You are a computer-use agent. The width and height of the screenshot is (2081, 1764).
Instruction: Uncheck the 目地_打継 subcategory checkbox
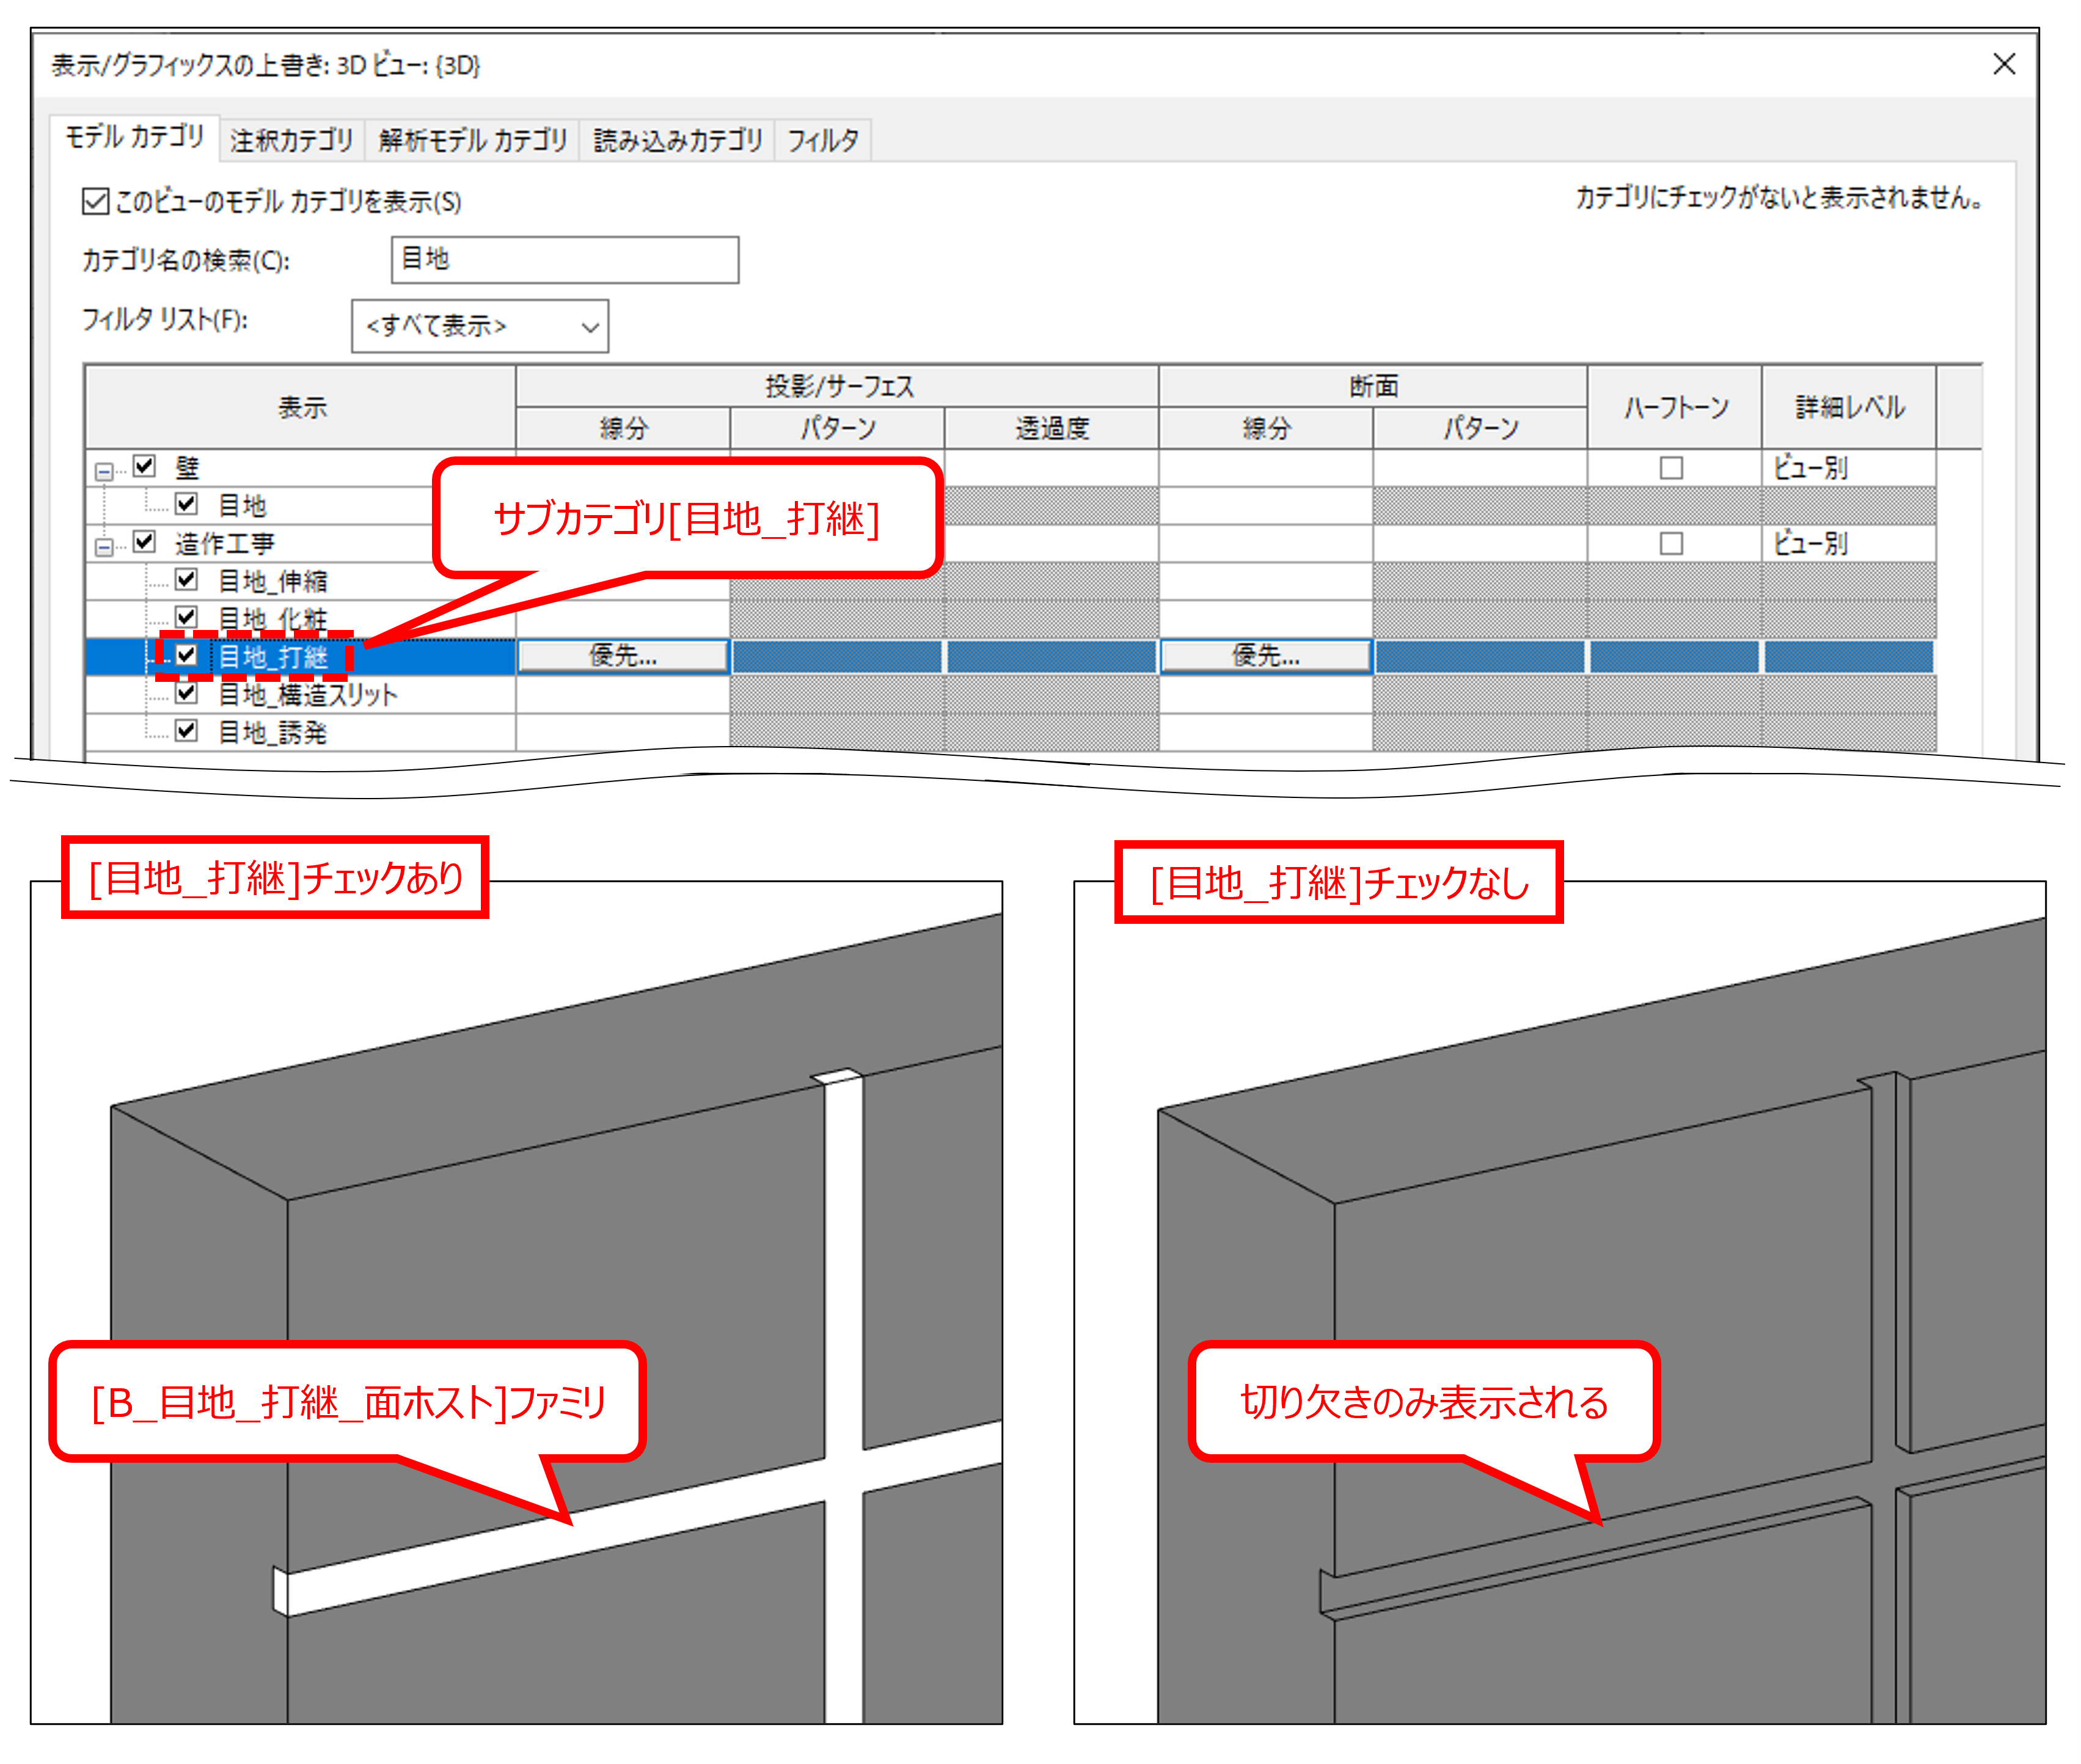pyautogui.click(x=186, y=655)
